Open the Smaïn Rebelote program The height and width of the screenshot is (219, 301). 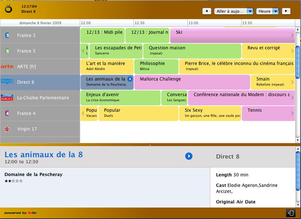coord(273,82)
